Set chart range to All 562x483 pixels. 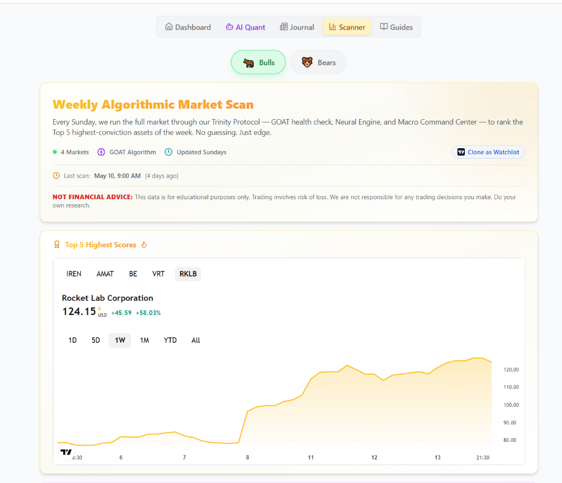coord(196,340)
